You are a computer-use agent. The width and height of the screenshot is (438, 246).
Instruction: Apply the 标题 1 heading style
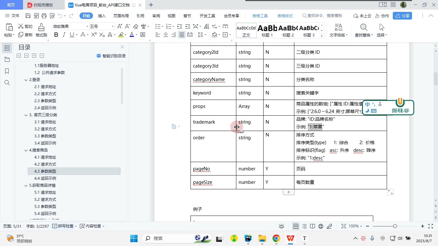pyautogui.click(x=267, y=30)
